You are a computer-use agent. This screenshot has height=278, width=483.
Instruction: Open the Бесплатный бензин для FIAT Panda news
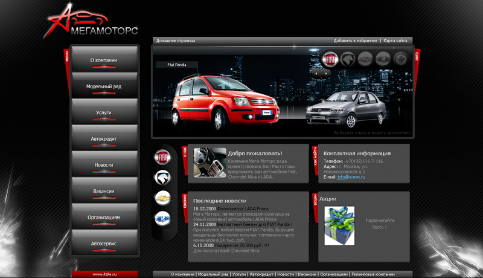click(x=254, y=224)
